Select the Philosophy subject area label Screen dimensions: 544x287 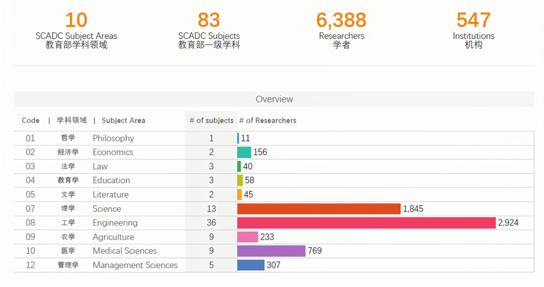point(113,138)
